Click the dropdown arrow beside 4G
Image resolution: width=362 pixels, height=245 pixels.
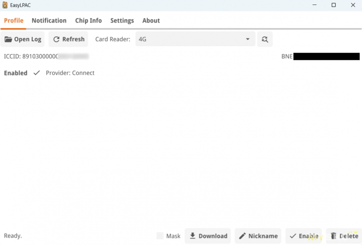[x=248, y=39]
